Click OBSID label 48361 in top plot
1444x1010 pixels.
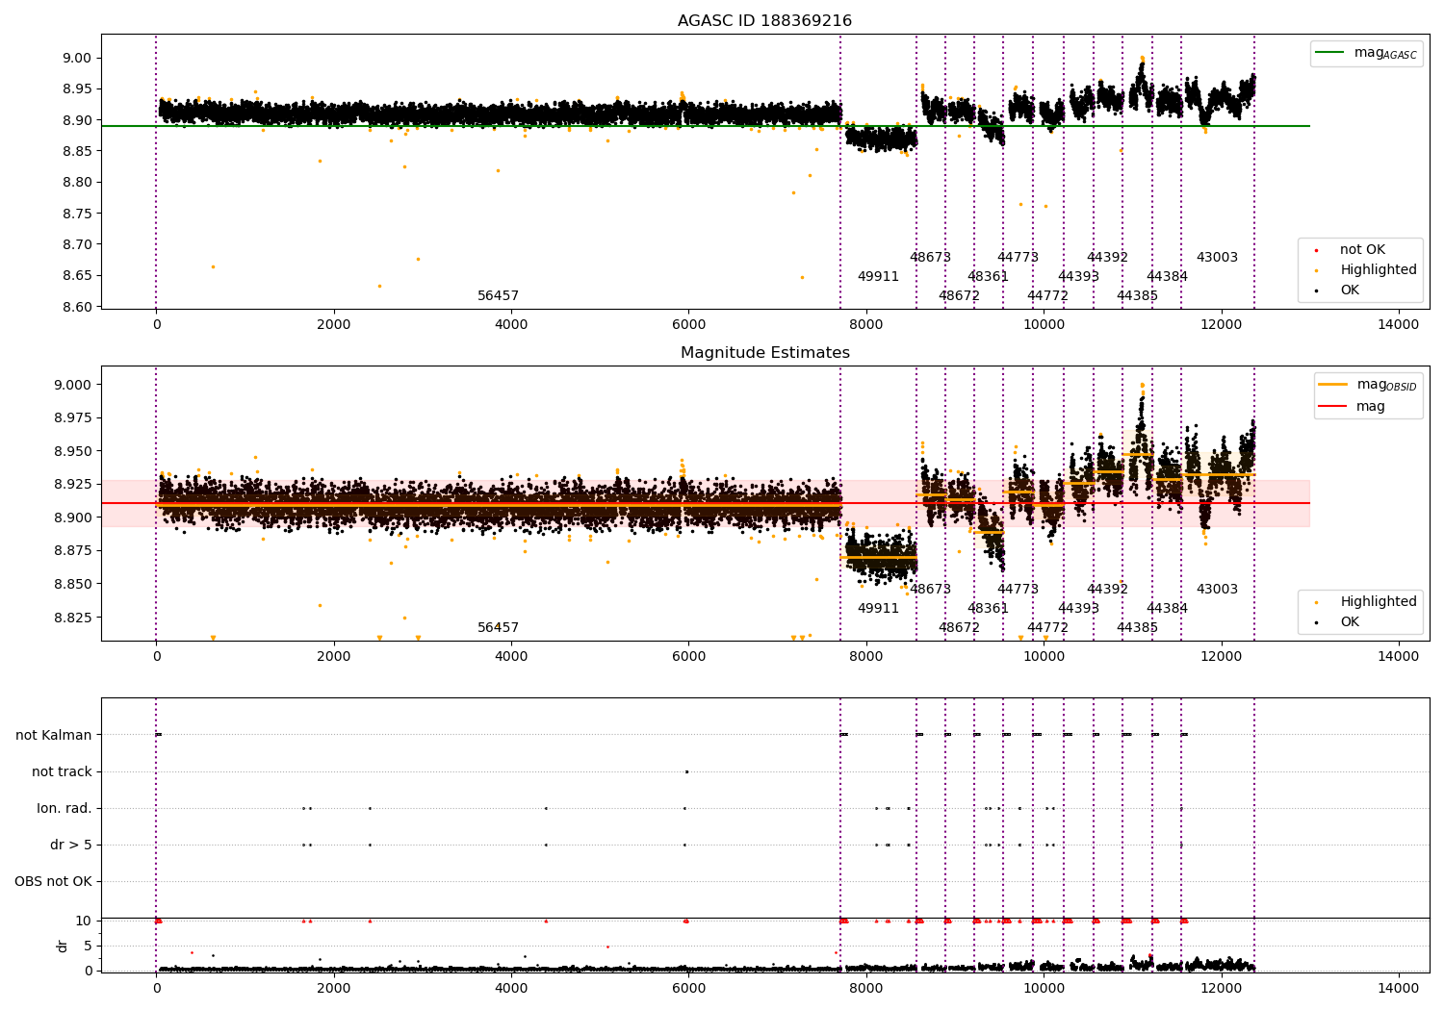pyautogui.click(x=988, y=277)
